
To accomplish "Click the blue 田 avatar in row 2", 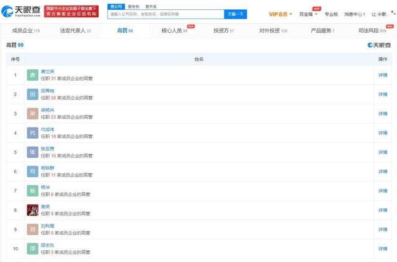I will click(x=33, y=94).
